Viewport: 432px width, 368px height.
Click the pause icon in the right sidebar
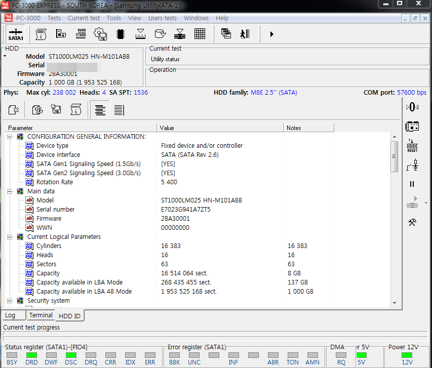[x=412, y=184]
